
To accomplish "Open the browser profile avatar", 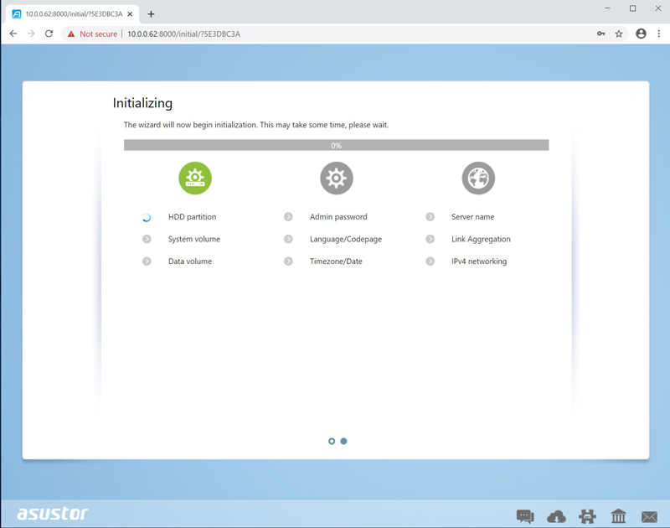I will (x=641, y=34).
